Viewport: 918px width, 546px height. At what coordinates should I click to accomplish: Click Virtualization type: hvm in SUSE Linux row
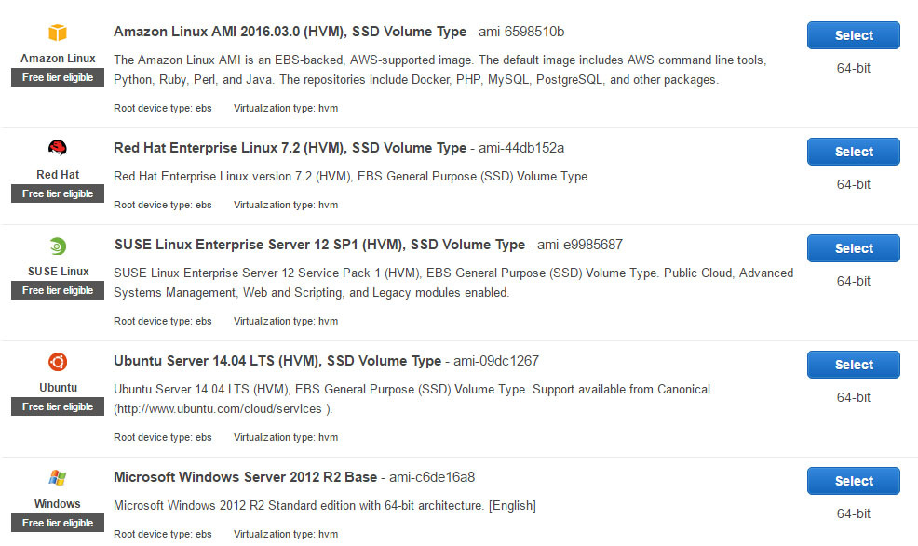click(286, 321)
